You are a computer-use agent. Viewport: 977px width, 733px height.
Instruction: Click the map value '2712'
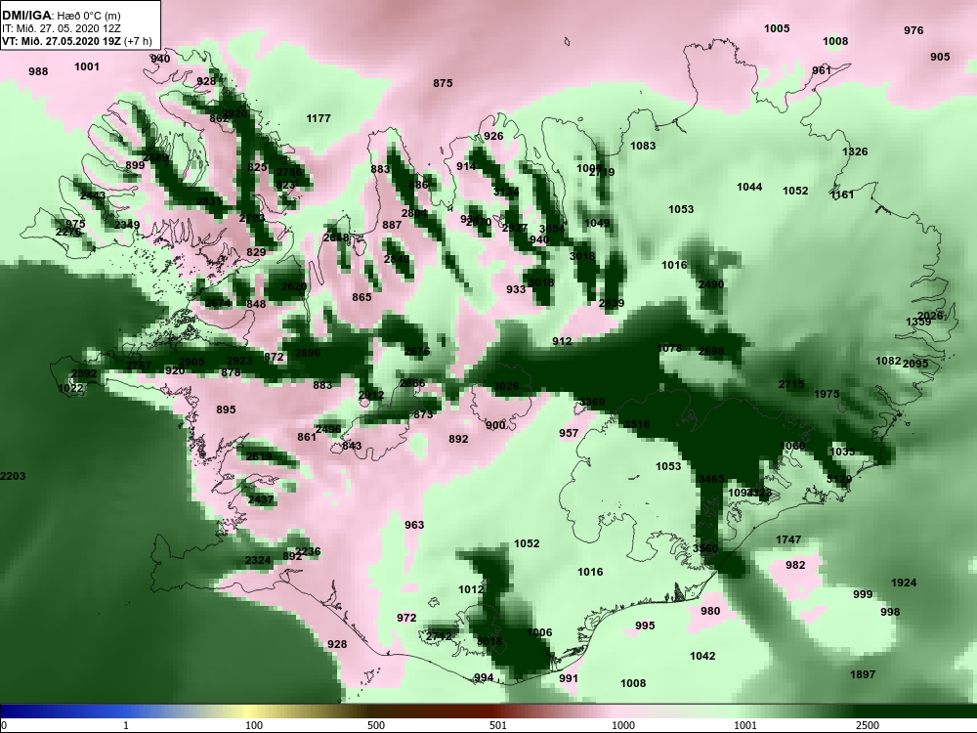439,636
